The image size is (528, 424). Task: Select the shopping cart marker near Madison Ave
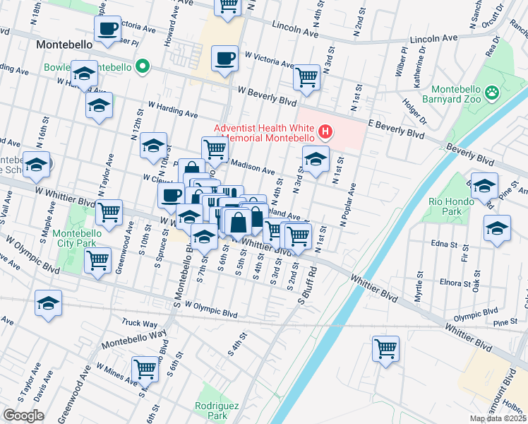coord(215,151)
